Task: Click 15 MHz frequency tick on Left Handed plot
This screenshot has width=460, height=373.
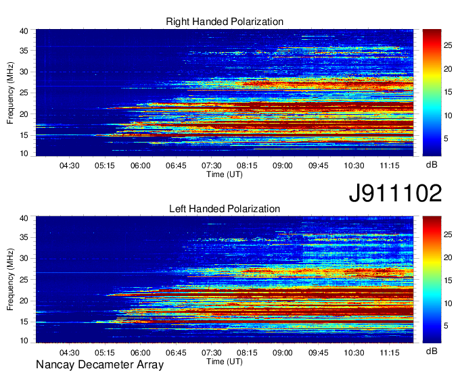Action: pos(24,322)
